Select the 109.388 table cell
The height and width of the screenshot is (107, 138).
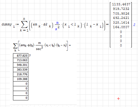21,79
